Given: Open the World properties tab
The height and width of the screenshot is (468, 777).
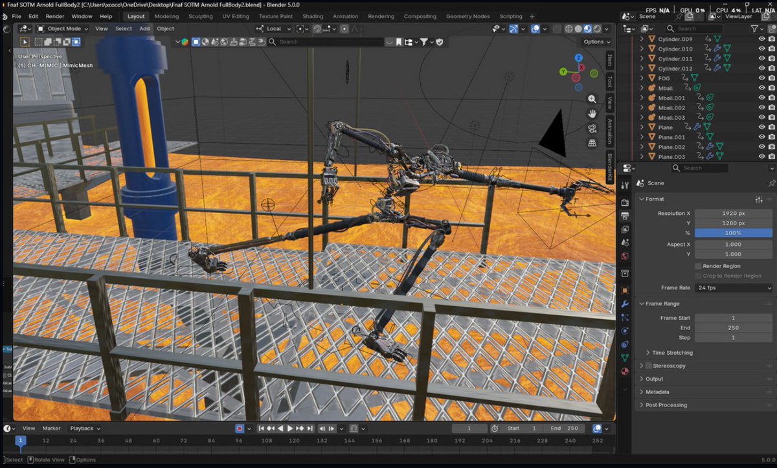Looking at the screenshot, I should coord(625,256).
